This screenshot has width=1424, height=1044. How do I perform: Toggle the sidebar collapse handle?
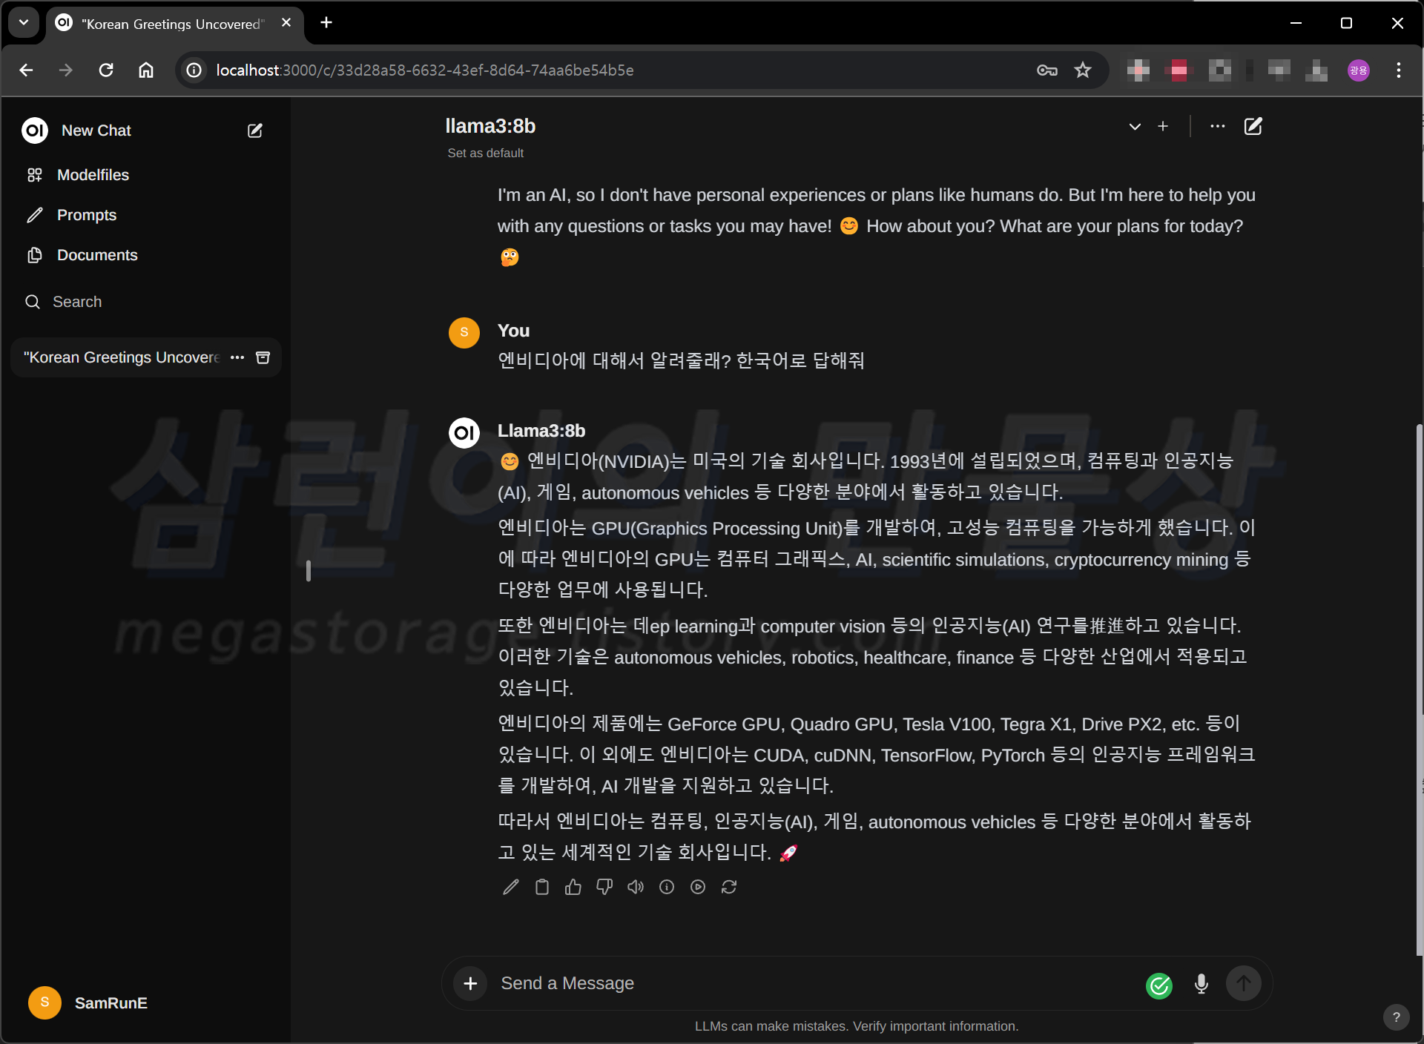coord(309,571)
